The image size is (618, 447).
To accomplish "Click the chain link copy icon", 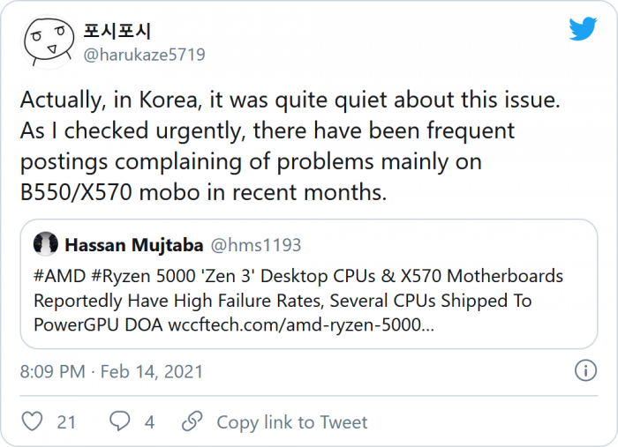I will [192, 421].
